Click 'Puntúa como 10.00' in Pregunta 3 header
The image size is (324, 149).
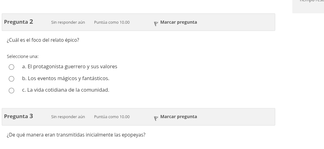click(x=112, y=117)
